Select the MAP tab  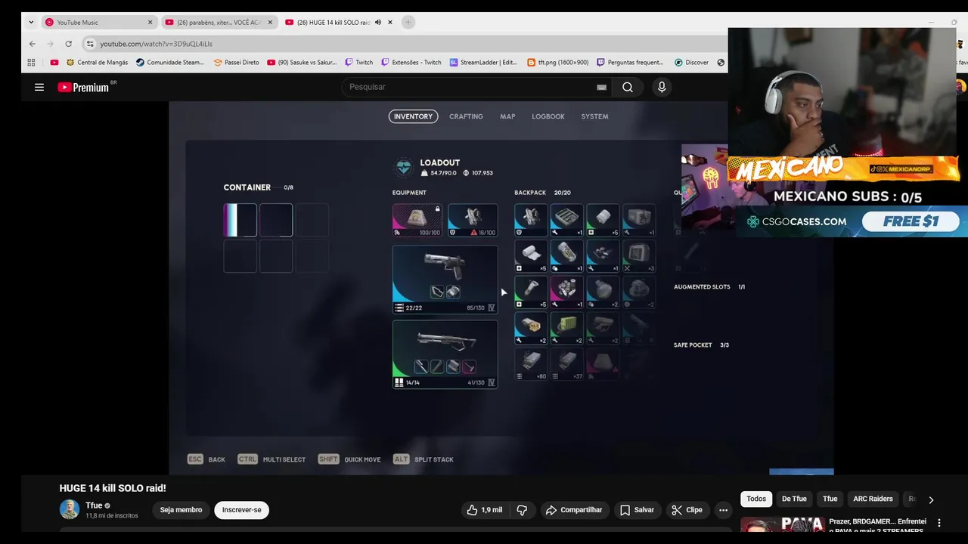pos(507,116)
